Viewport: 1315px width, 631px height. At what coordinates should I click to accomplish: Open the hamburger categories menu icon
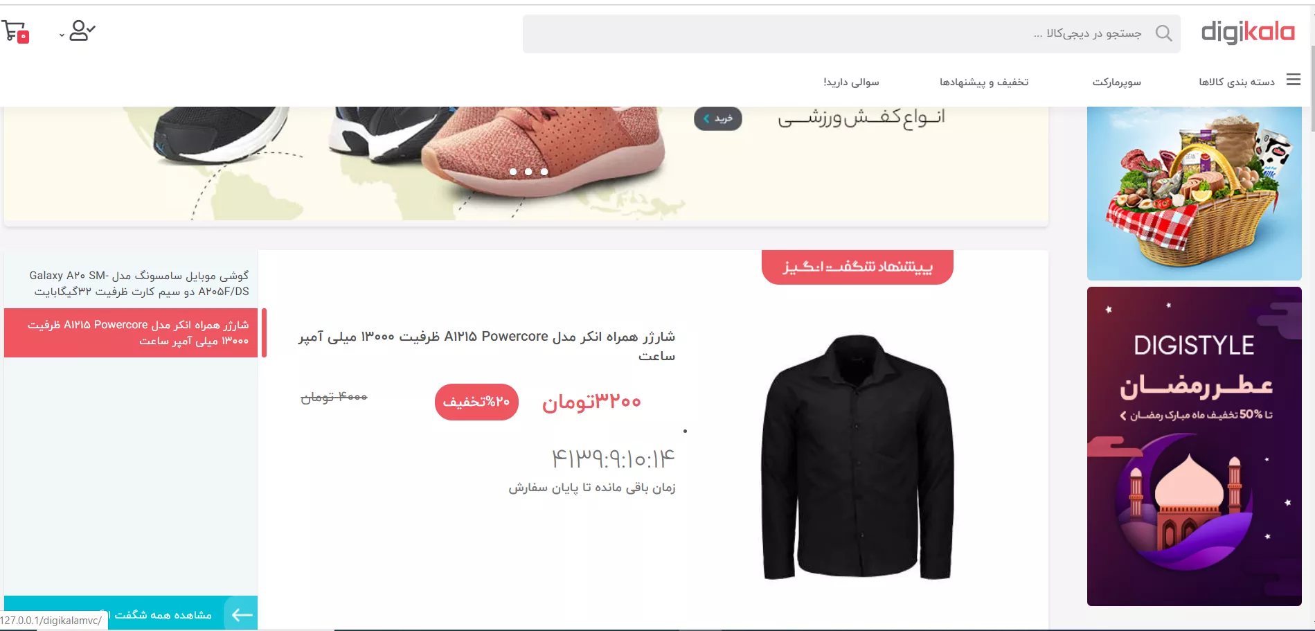(x=1294, y=80)
